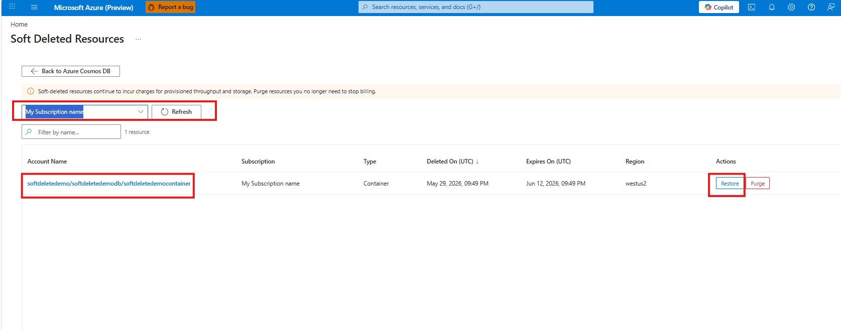This screenshot has height=330, width=841.
Task: Sort by the Region column header
Action: (635, 161)
